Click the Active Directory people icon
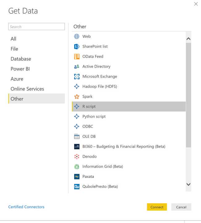Screen dimensions: 201x223 click(77, 66)
